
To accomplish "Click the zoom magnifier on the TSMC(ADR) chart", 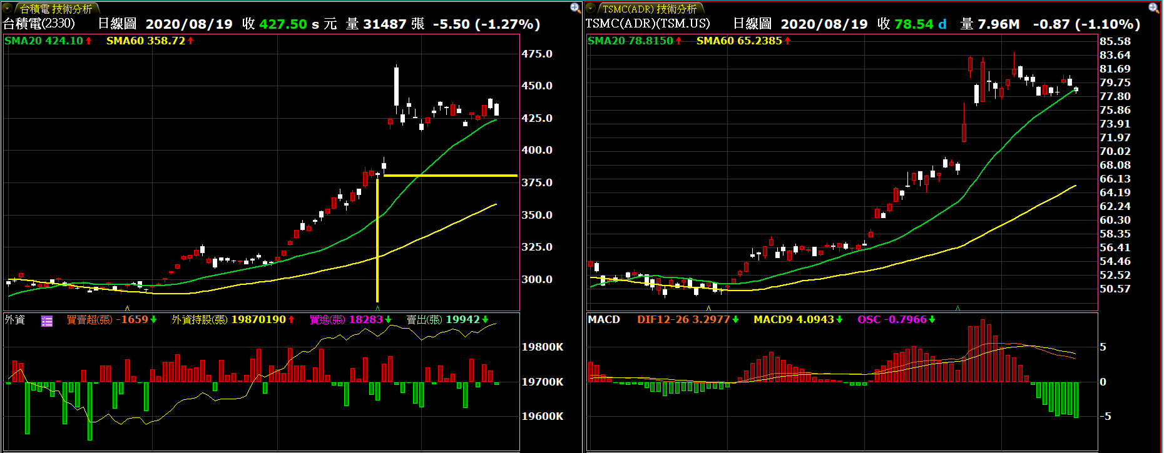I will (x=1153, y=7).
